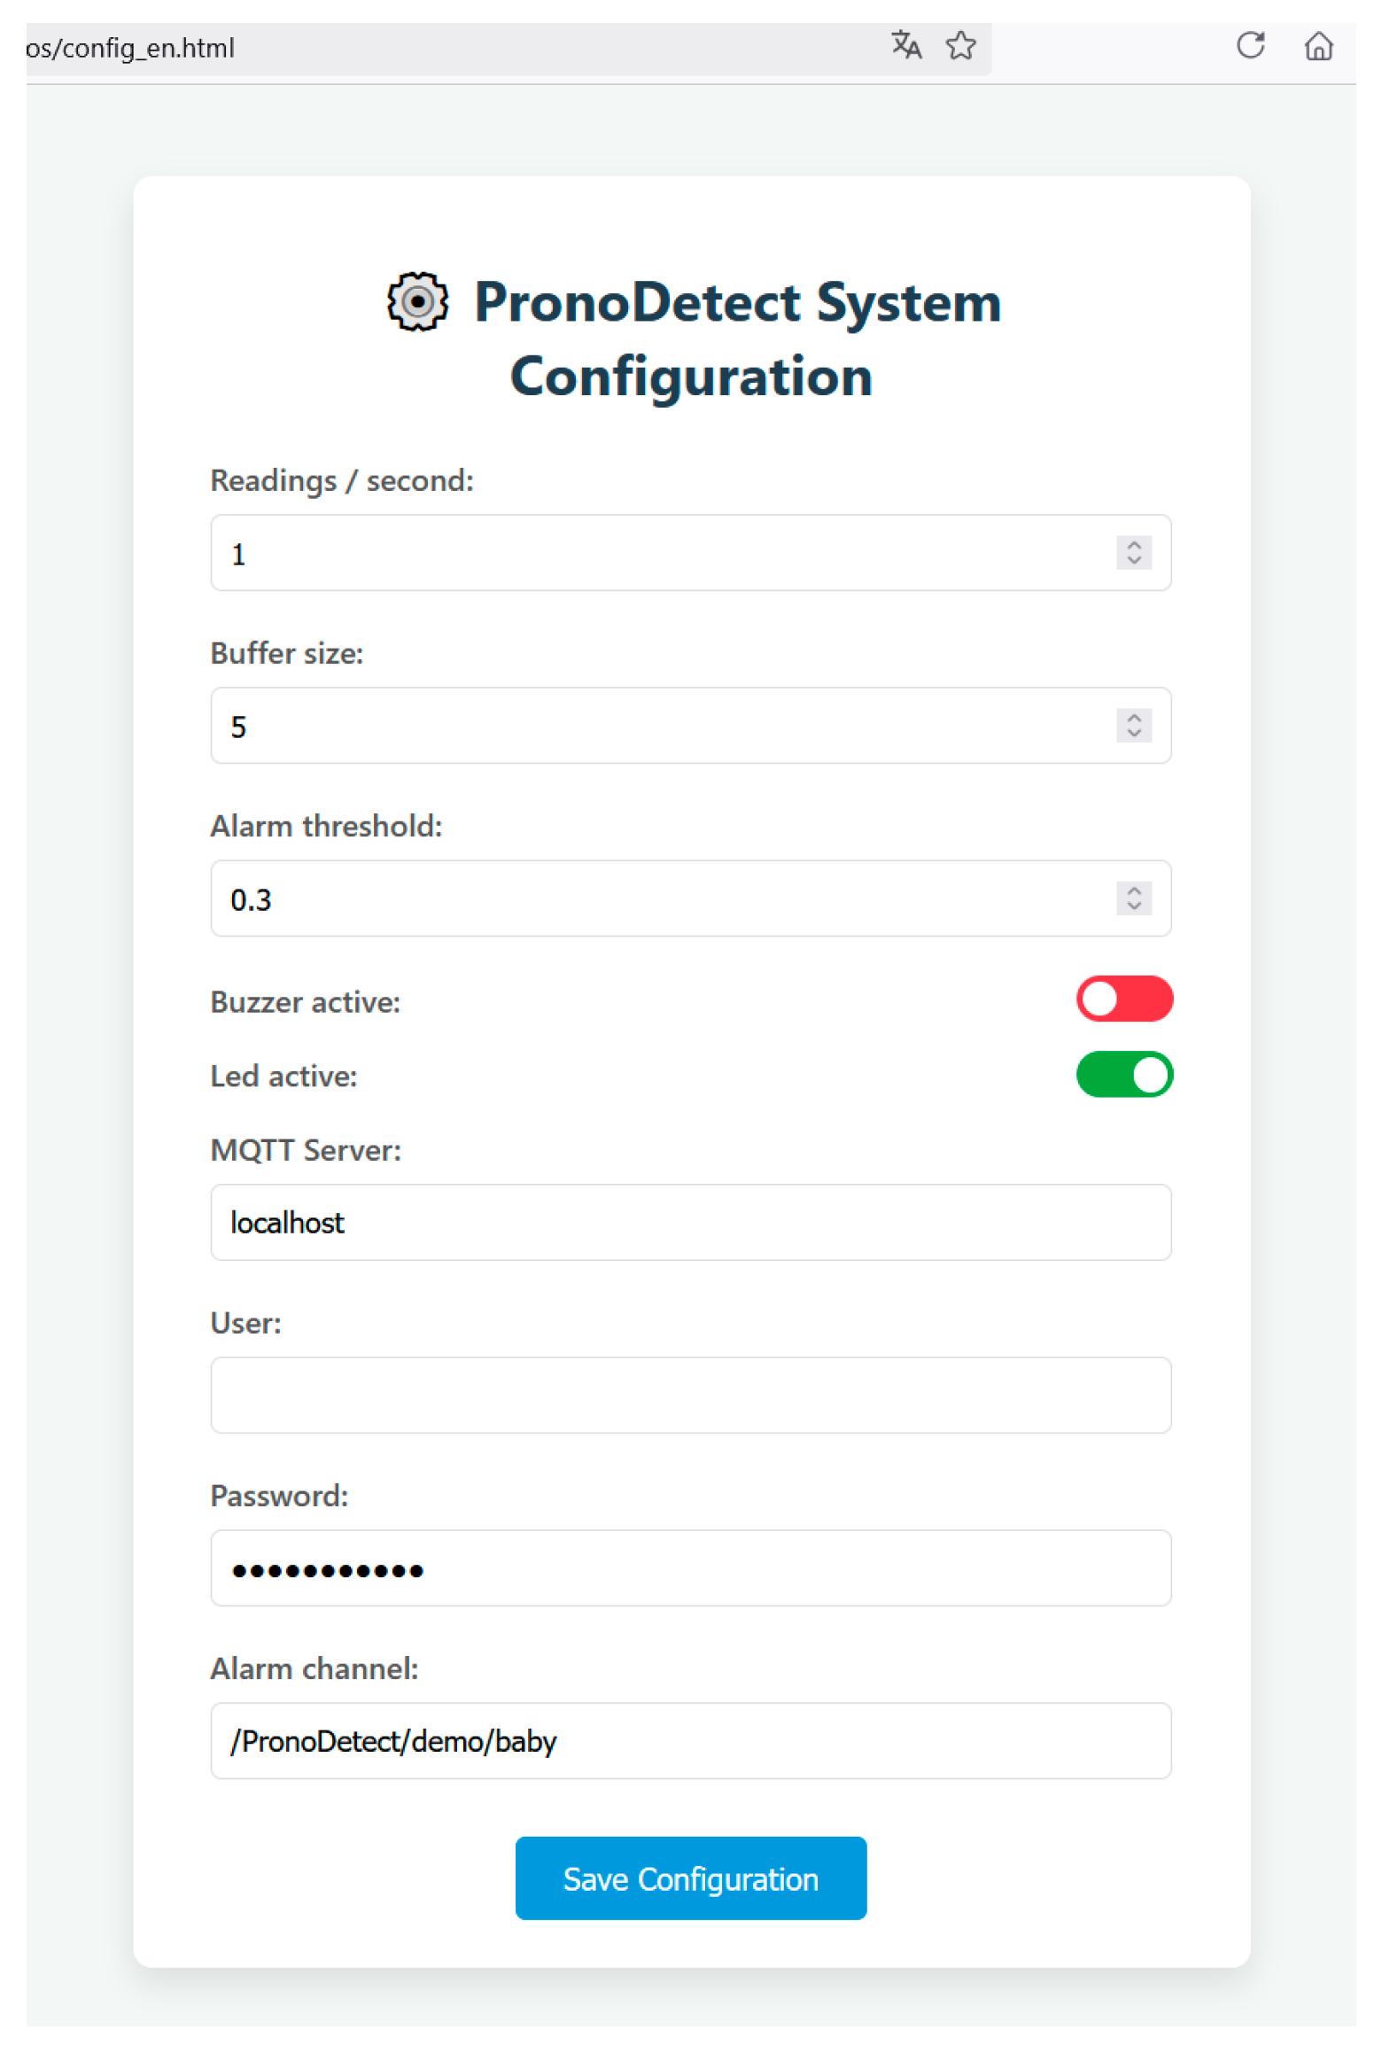Click the translate page icon

[x=905, y=44]
